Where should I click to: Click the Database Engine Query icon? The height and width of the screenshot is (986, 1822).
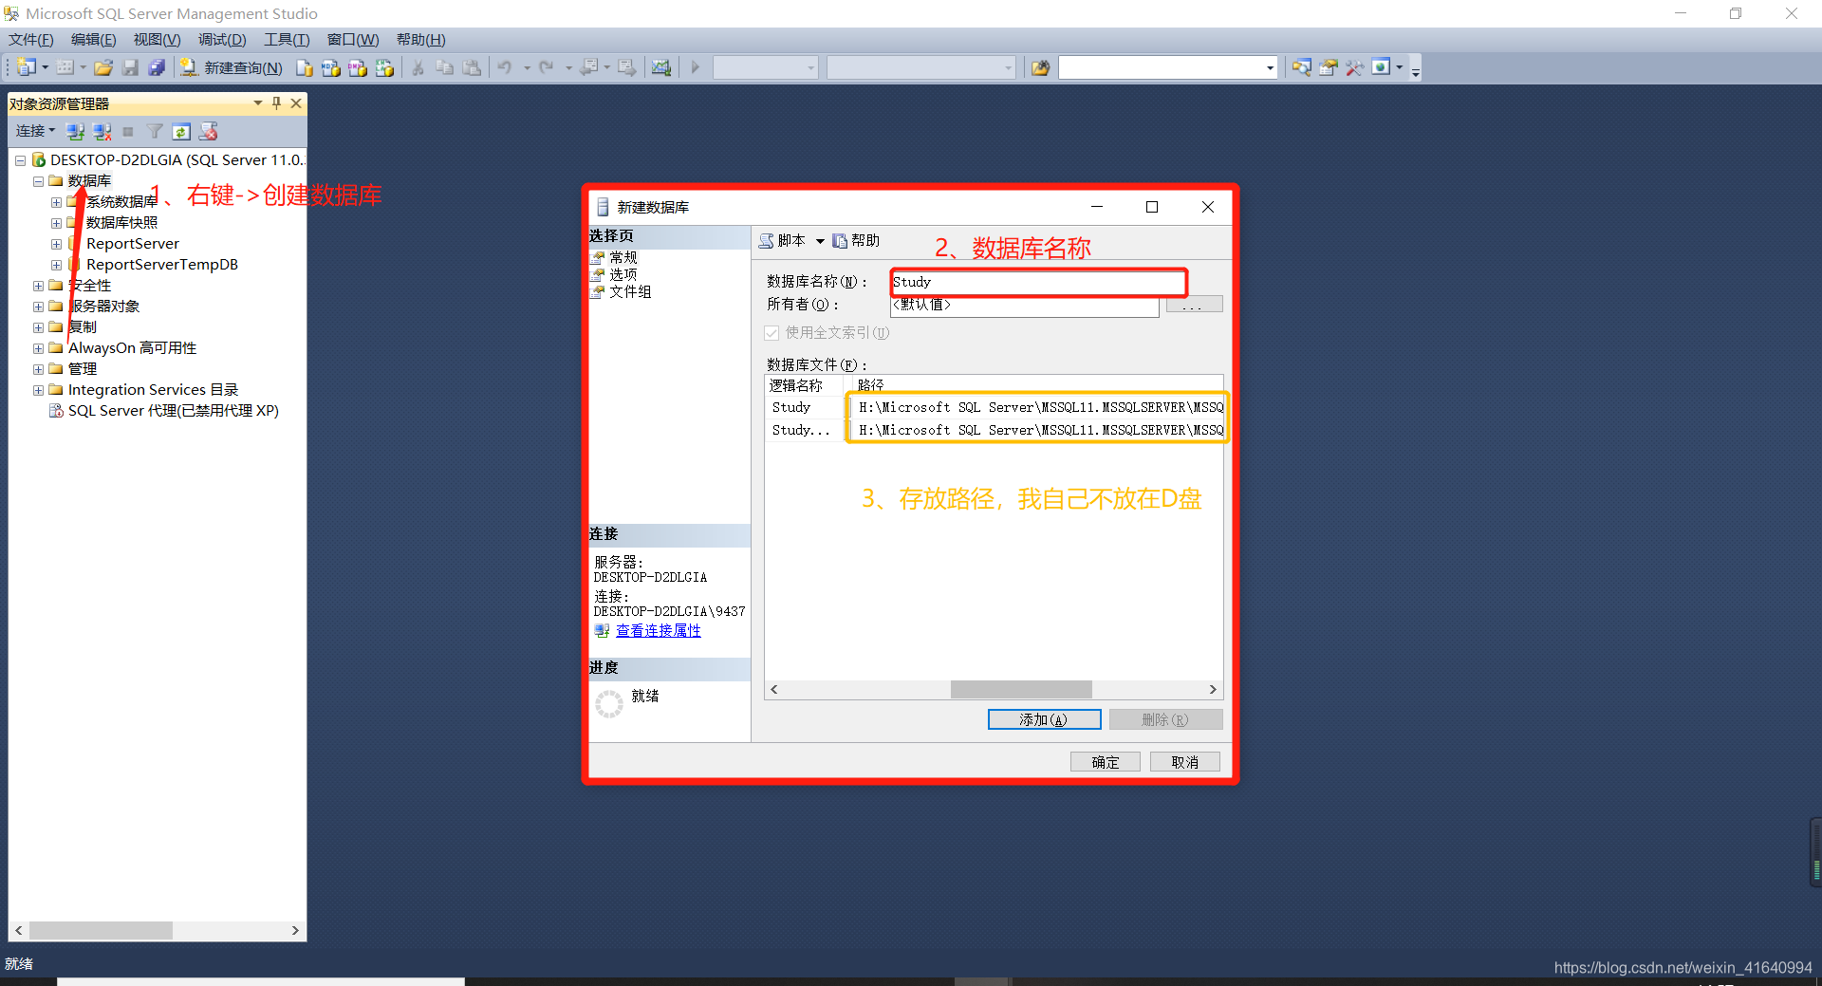tap(304, 67)
